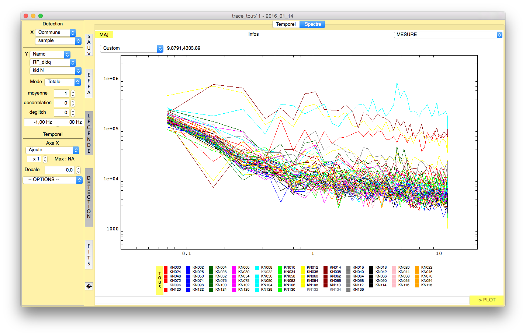Open the MESURE dropdown
The image size is (526, 336).
tap(448, 35)
